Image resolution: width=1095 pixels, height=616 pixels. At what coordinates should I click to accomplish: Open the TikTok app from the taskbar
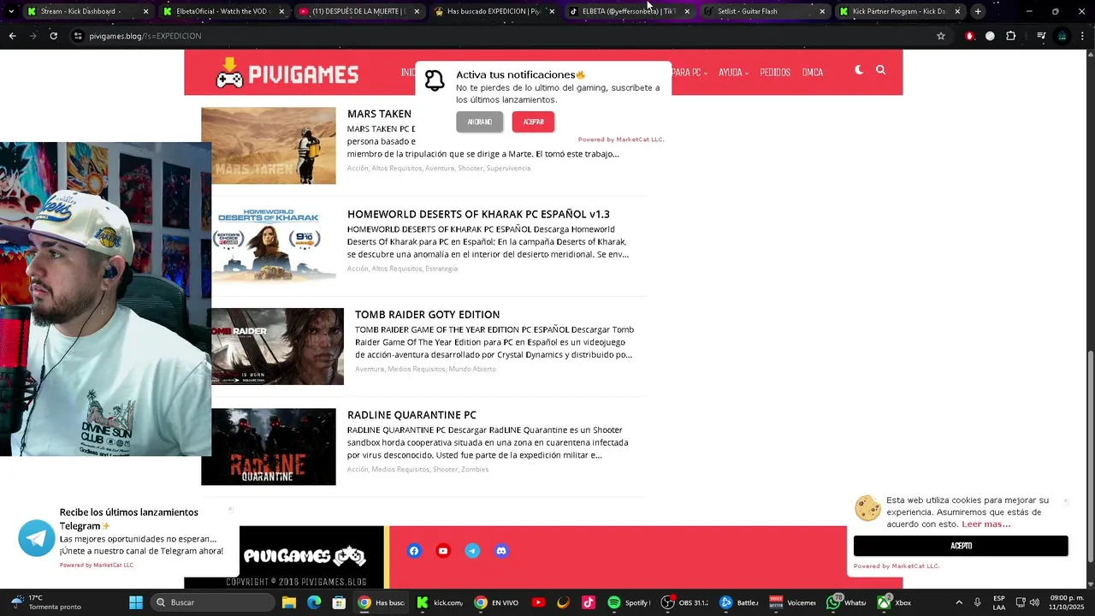coord(589,602)
